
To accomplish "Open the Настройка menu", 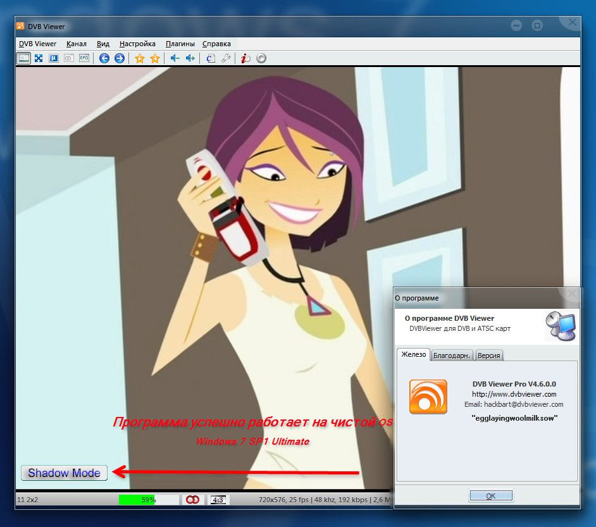I will click(x=137, y=44).
